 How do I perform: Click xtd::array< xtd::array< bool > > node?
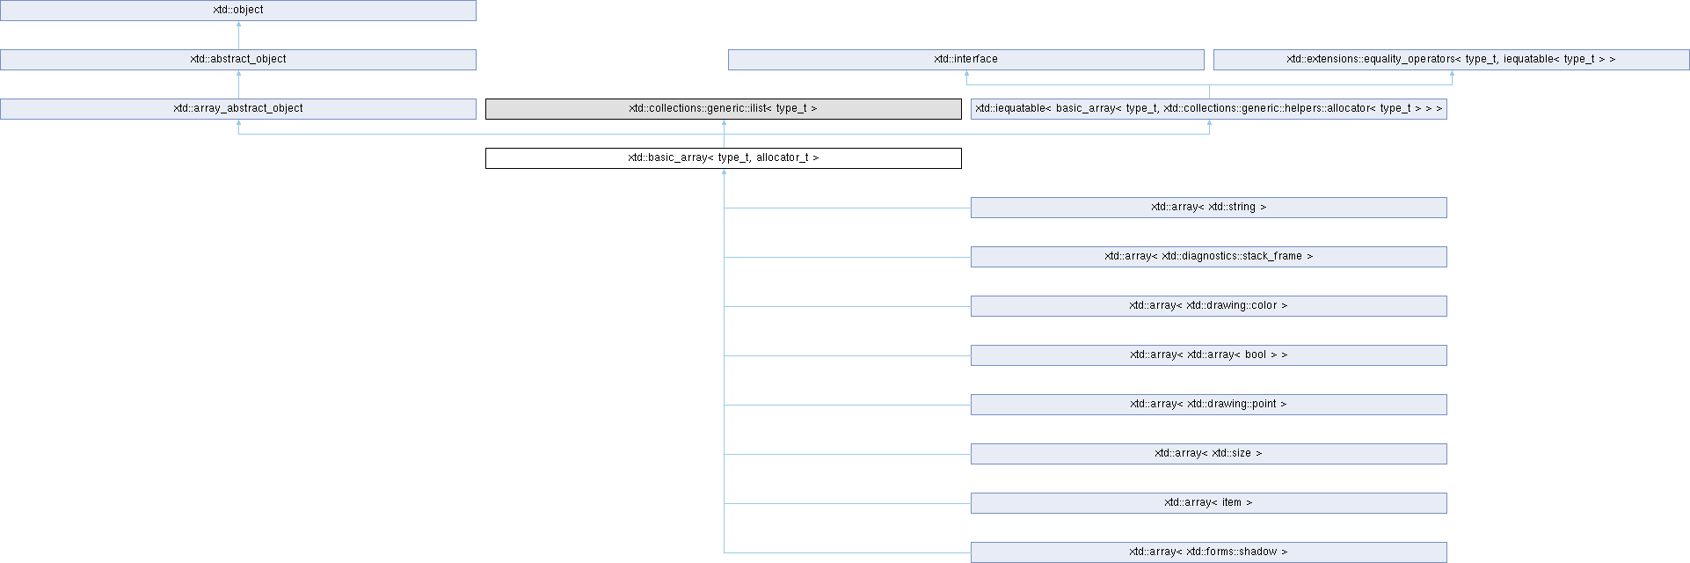1208,355
